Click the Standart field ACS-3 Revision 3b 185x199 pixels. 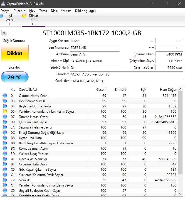[127, 74]
